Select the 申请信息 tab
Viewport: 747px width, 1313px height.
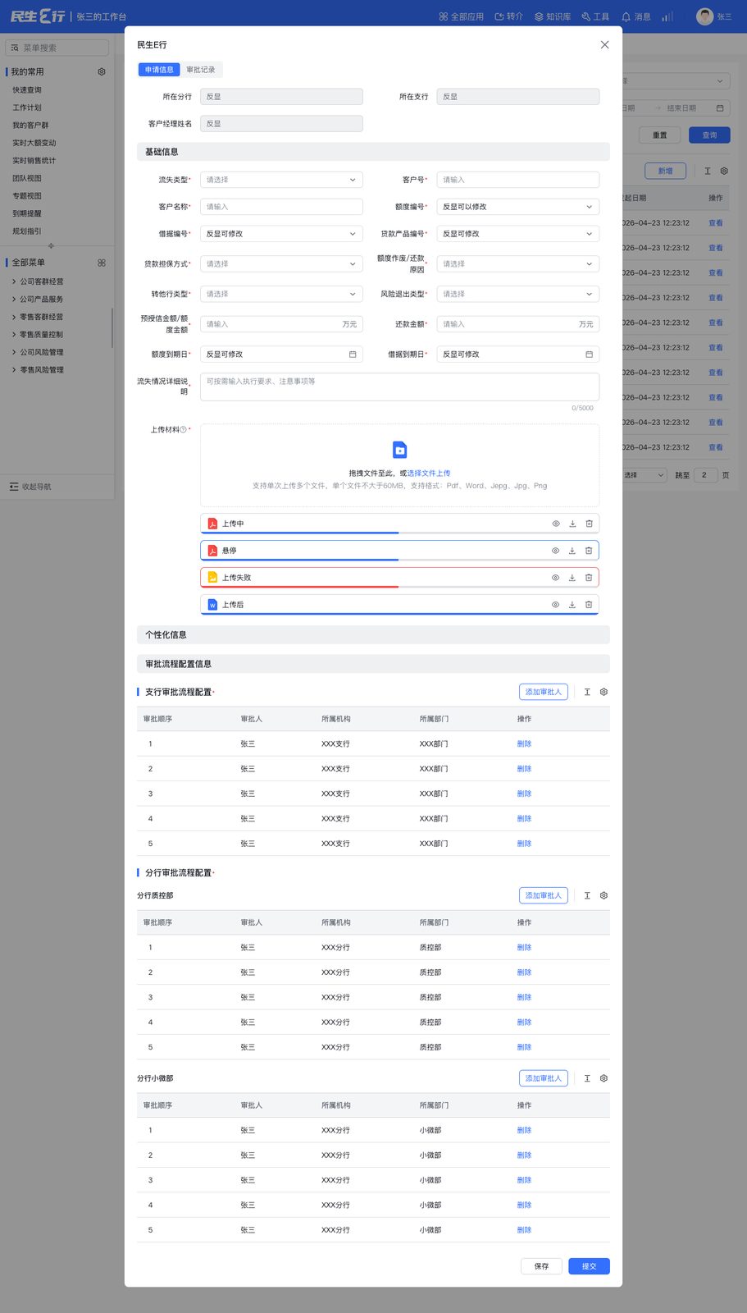(x=159, y=70)
